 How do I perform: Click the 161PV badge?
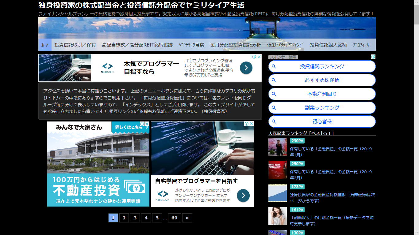pos(297,210)
